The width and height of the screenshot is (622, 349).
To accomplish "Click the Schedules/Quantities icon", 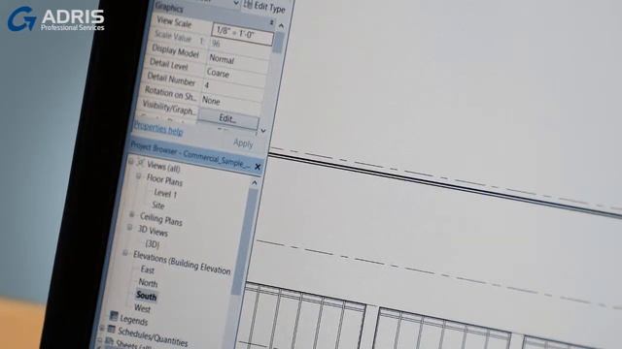I will point(111,330).
